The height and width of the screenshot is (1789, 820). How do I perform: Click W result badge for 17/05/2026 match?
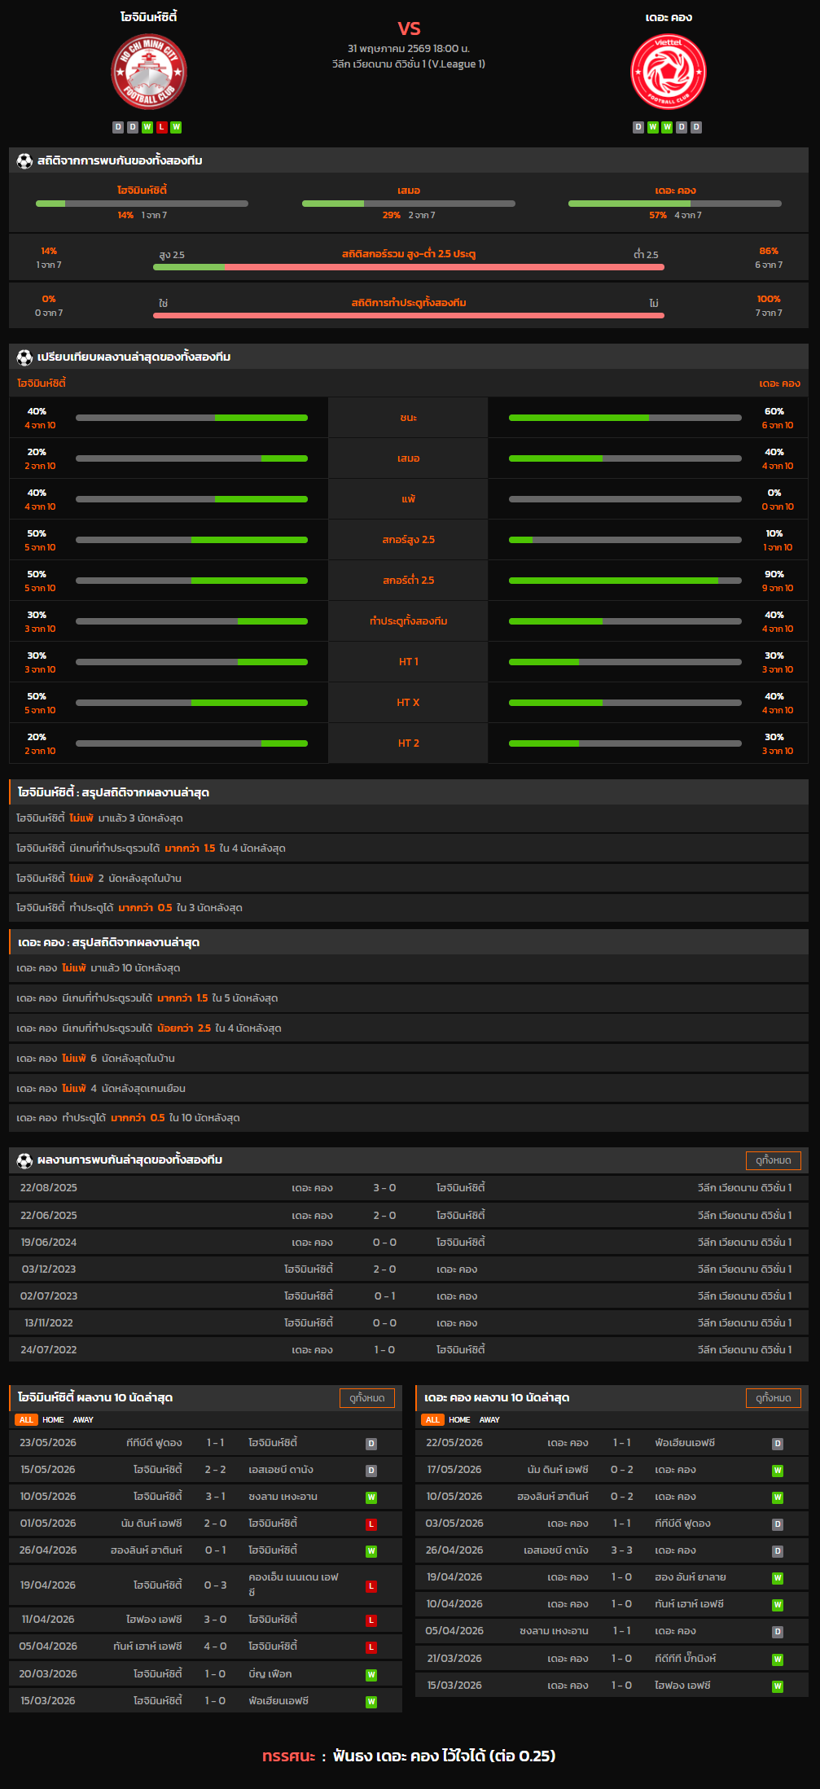point(778,1471)
